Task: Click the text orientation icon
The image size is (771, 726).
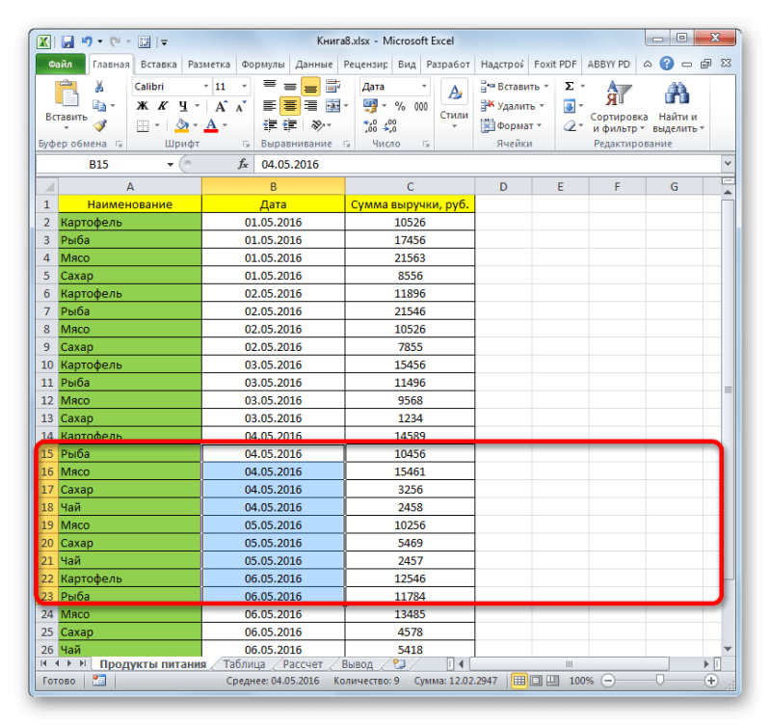Action: click(318, 126)
